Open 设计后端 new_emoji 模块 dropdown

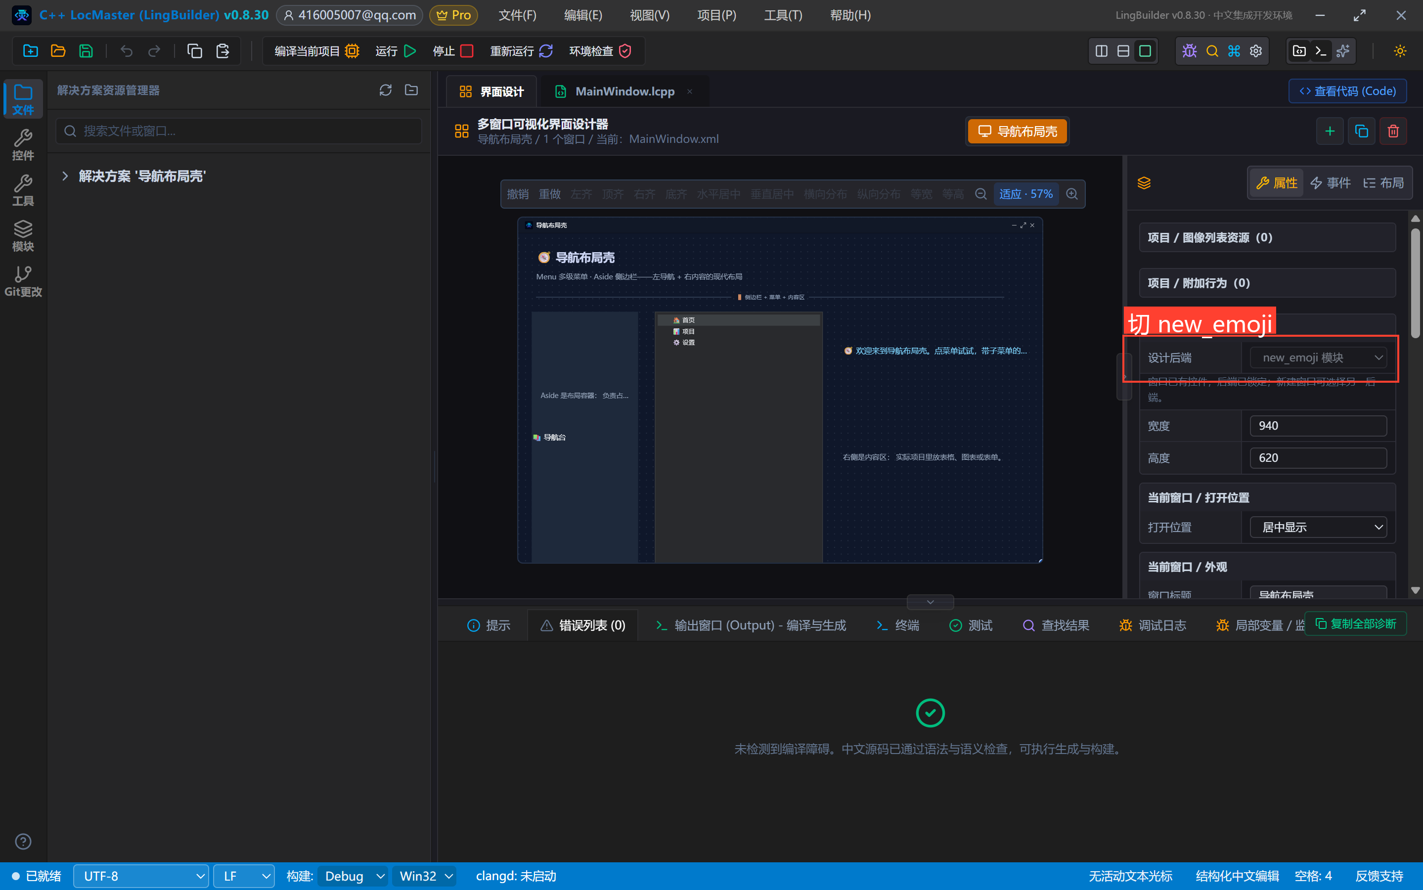click(x=1318, y=358)
